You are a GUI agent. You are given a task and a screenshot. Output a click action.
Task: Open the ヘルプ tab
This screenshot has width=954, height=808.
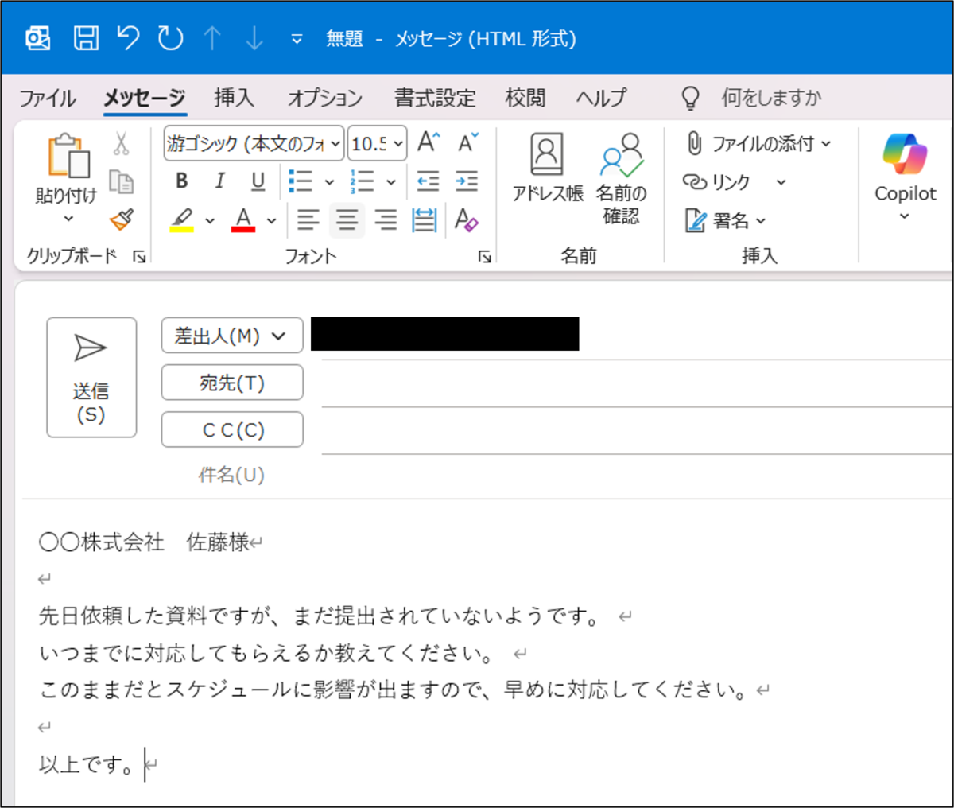[601, 98]
